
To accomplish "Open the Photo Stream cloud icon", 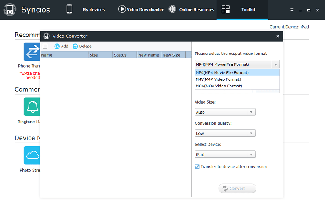I will click(x=32, y=155).
